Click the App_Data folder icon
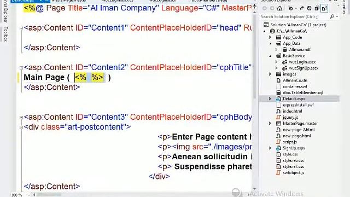 (278, 43)
